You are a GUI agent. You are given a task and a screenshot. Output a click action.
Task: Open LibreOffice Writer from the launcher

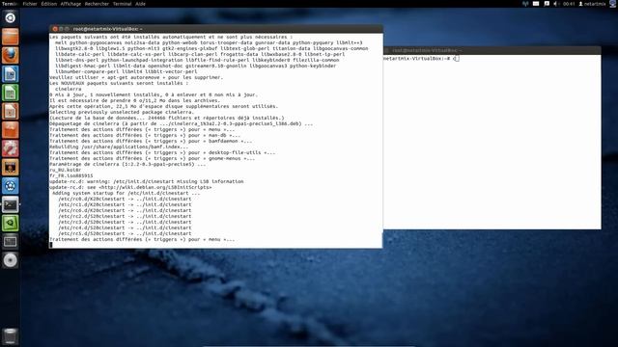pyautogui.click(x=11, y=74)
